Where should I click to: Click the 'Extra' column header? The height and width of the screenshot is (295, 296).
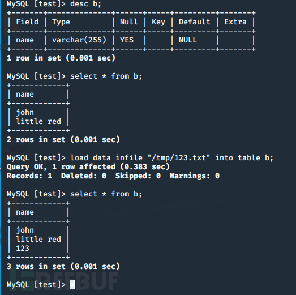(235, 22)
